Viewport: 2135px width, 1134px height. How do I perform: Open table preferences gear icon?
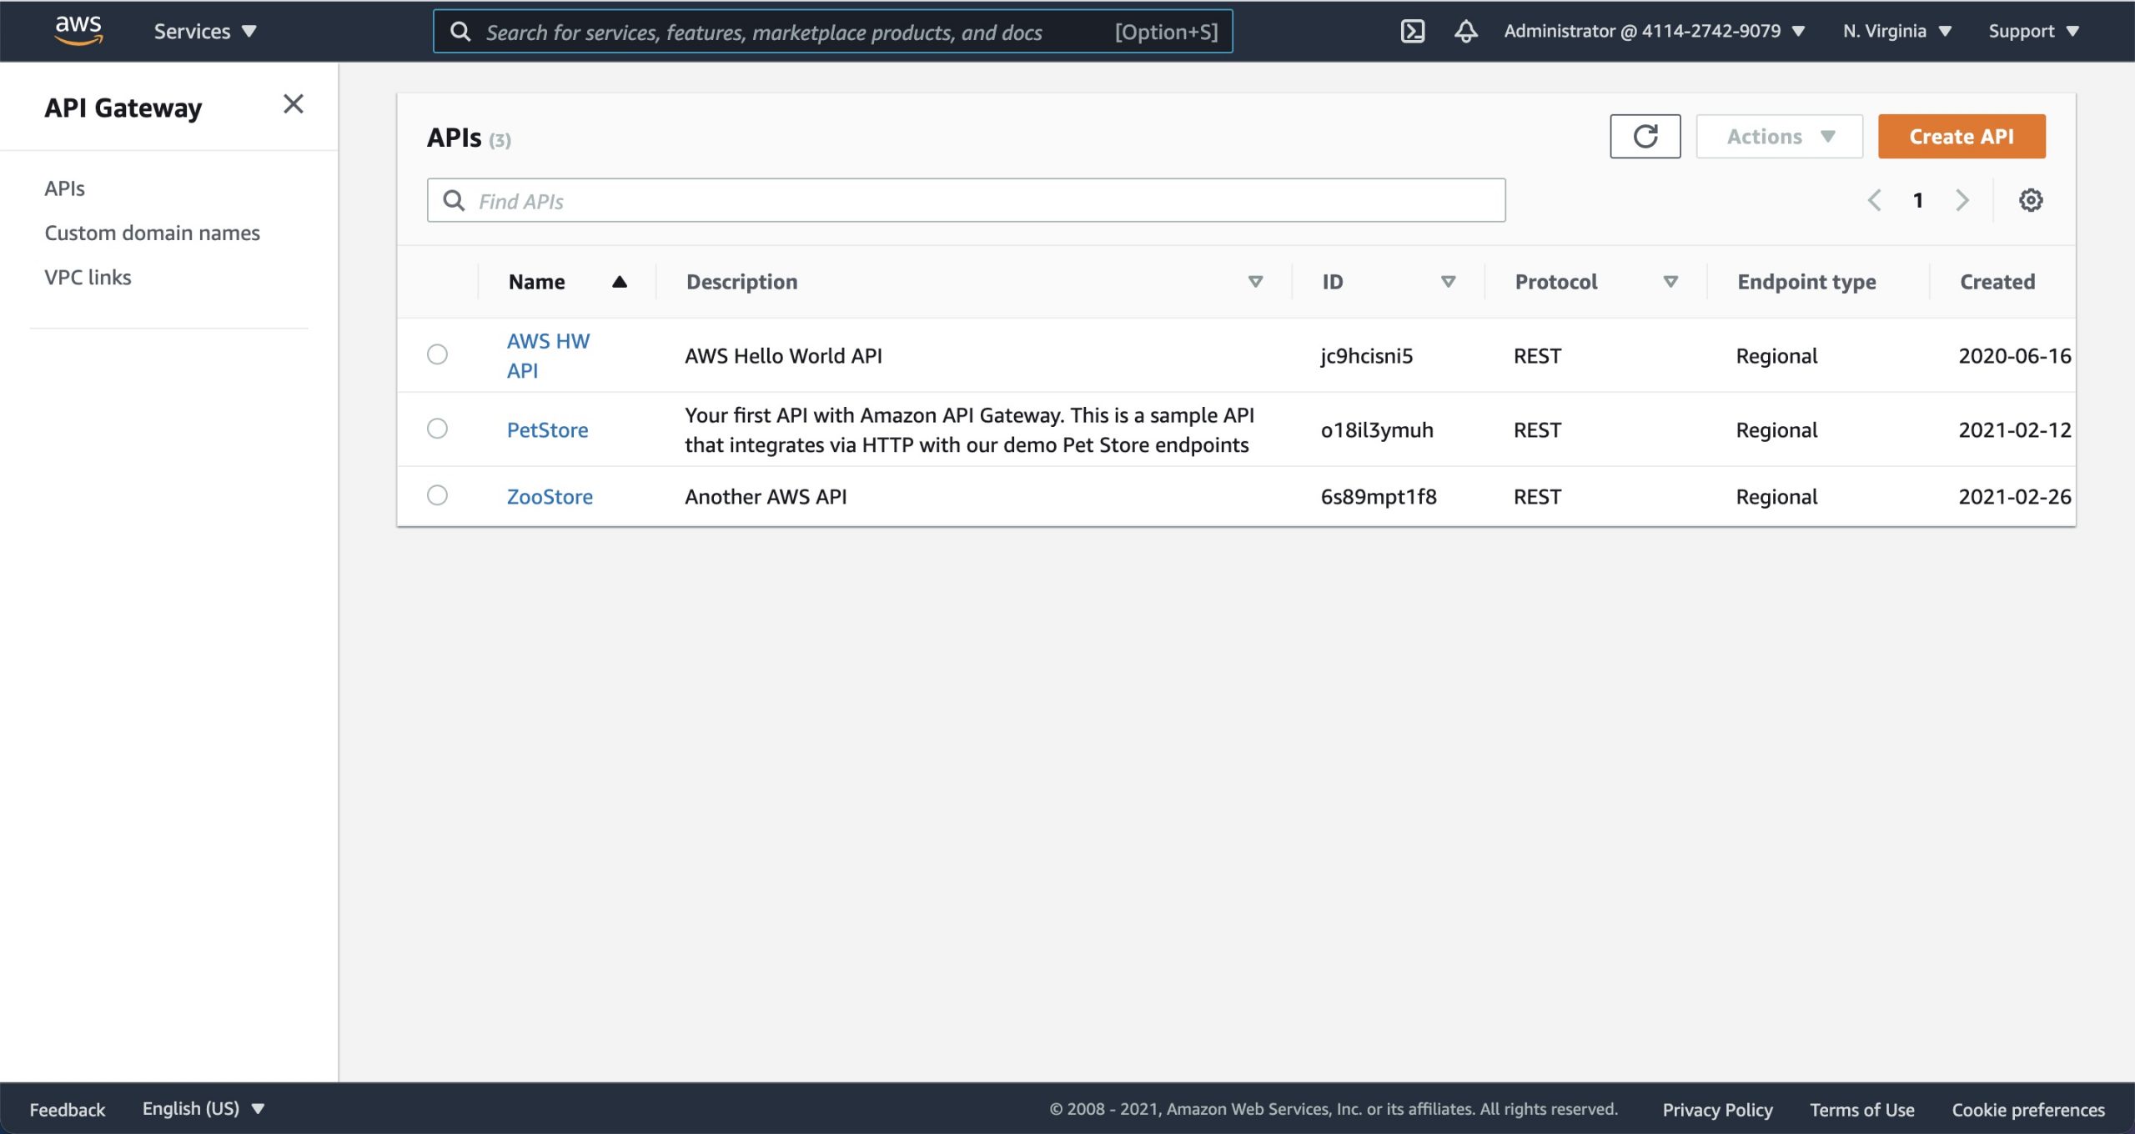pyautogui.click(x=2030, y=200)
